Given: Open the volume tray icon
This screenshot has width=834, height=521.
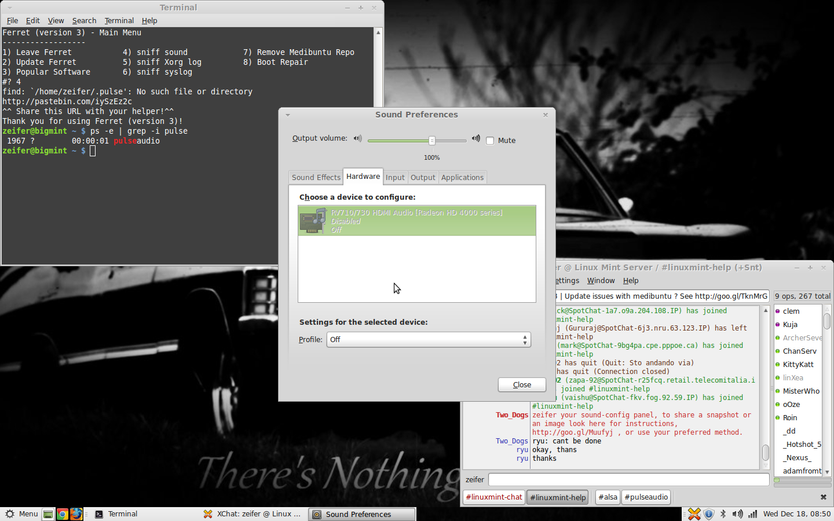Looking at the screenshot, I should click(737, 513).
